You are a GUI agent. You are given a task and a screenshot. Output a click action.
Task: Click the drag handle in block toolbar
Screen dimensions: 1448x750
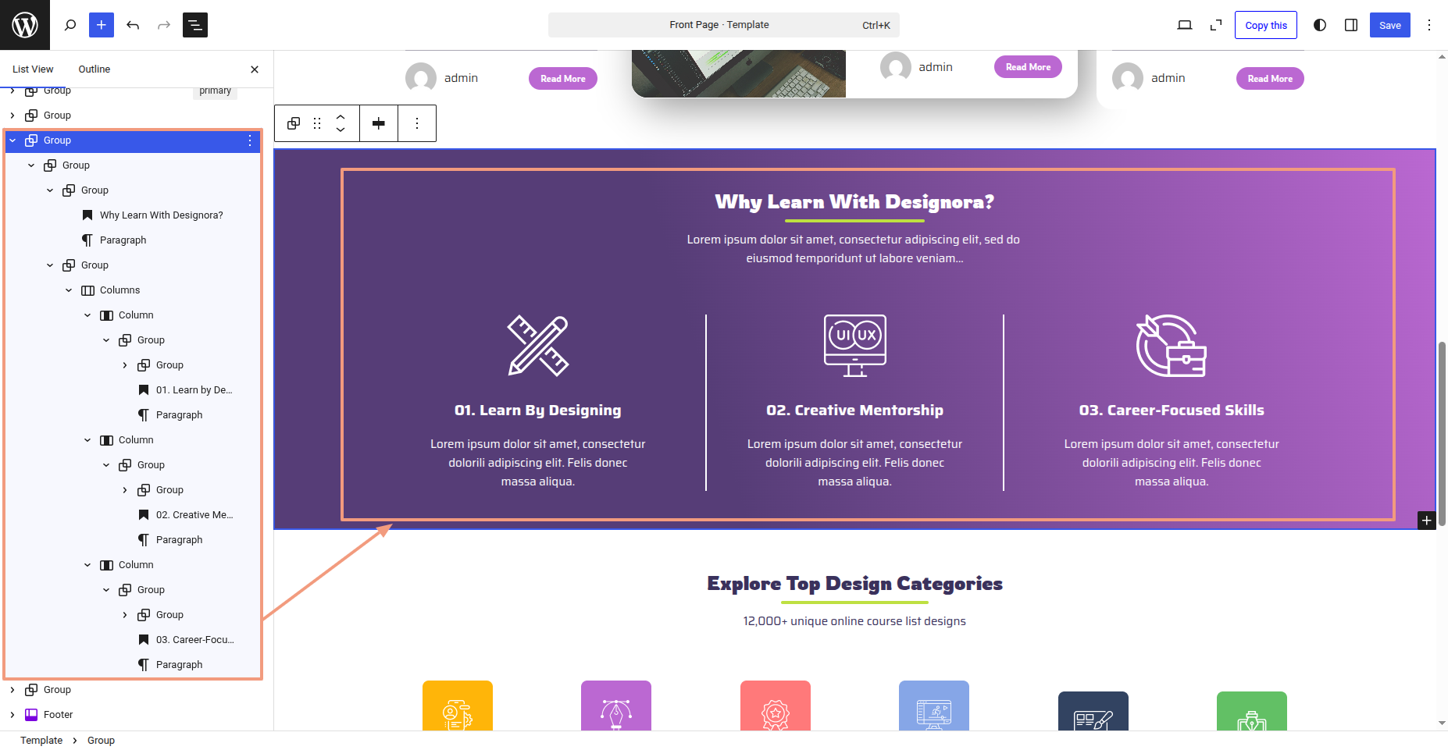(317, 123)
